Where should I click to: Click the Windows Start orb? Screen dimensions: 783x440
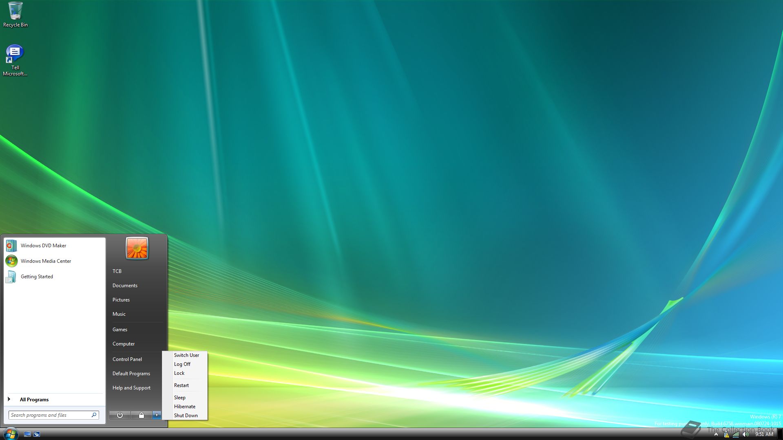coord(11,433)
